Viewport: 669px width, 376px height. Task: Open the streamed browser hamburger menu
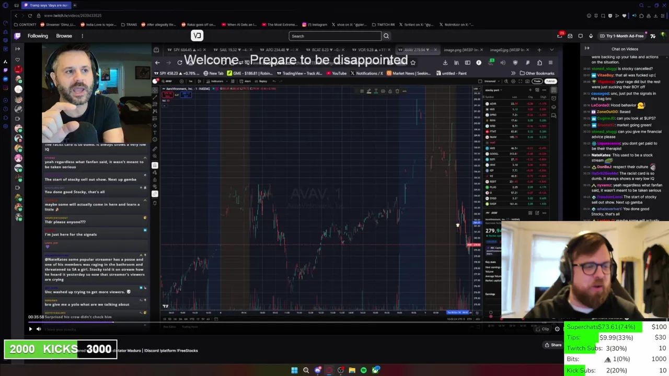(550, 63)
